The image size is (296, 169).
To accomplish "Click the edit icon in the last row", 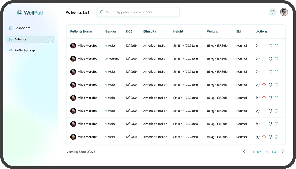I will point(270,137).
